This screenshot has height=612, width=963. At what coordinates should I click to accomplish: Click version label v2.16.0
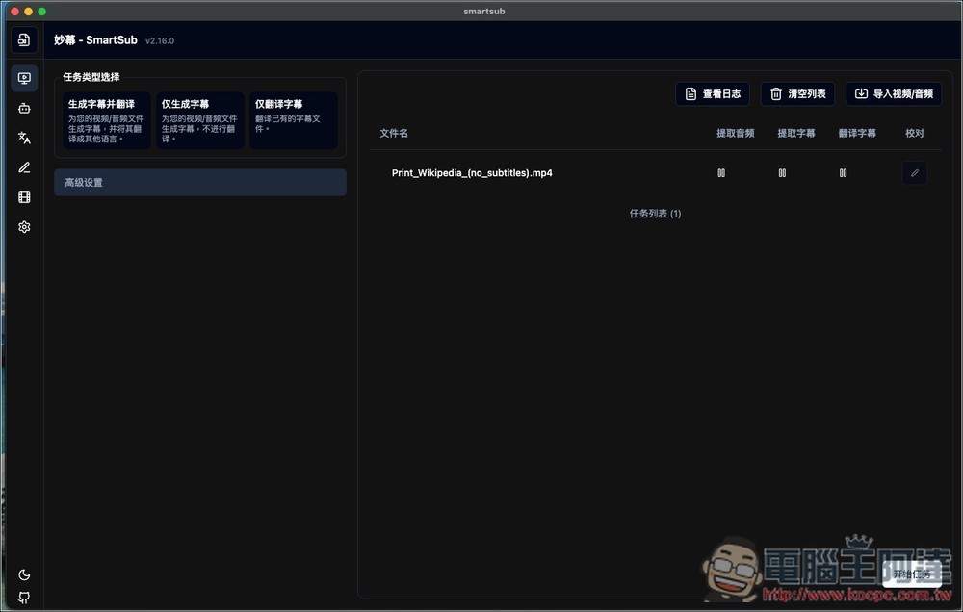click(160, 41)
